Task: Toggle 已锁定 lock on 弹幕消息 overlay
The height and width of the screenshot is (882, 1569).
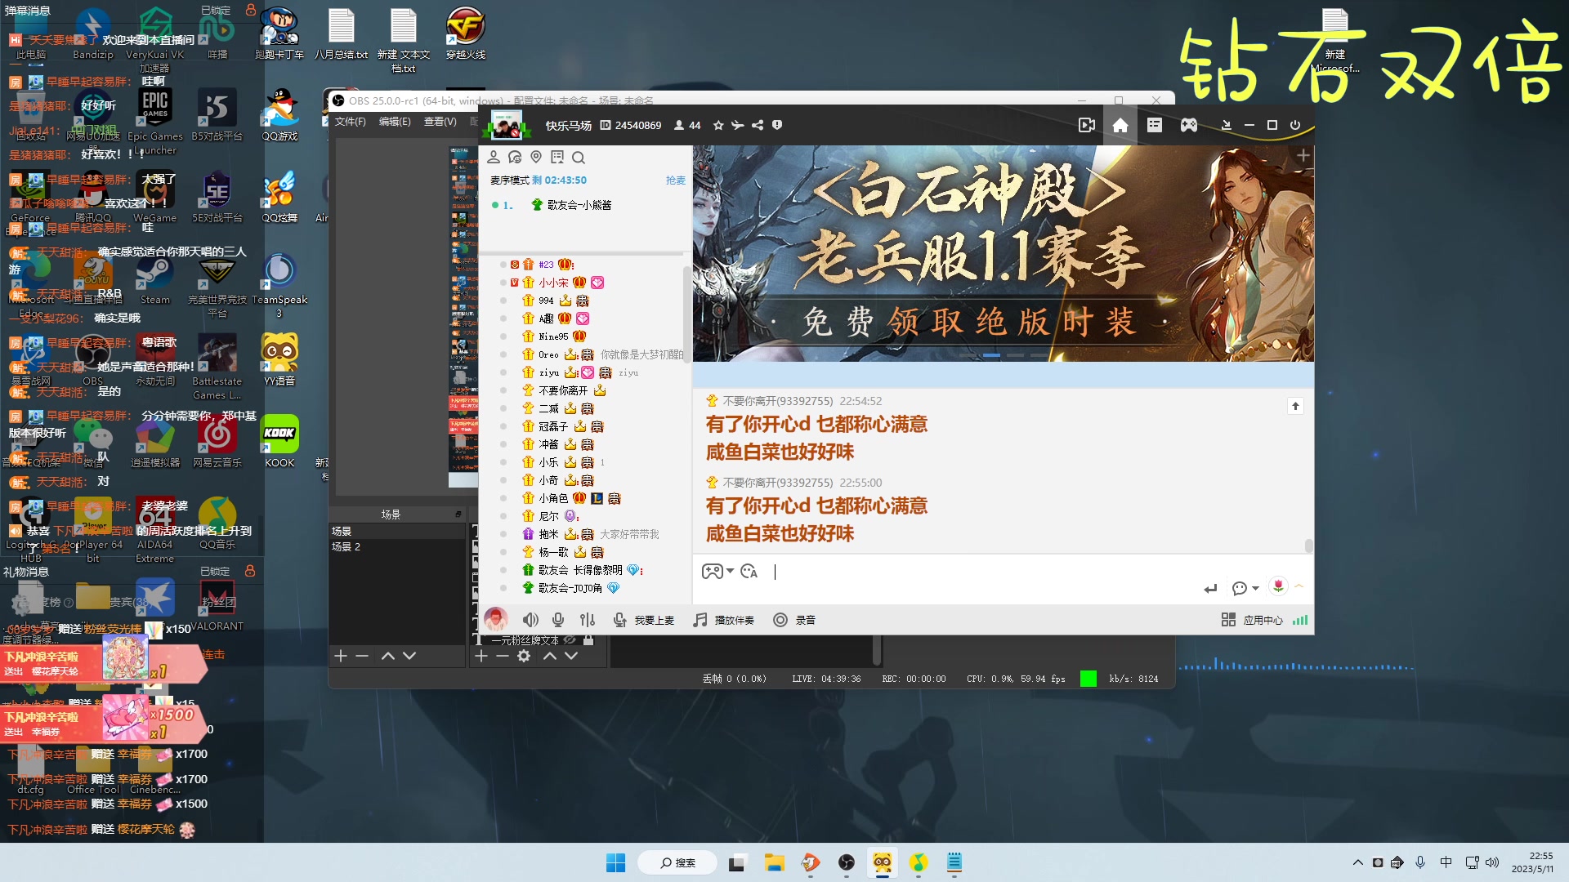Action: pyautogui.click(x=251, y=10)
